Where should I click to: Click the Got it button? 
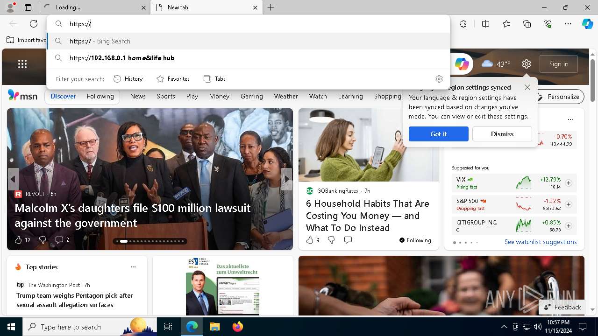438,134
